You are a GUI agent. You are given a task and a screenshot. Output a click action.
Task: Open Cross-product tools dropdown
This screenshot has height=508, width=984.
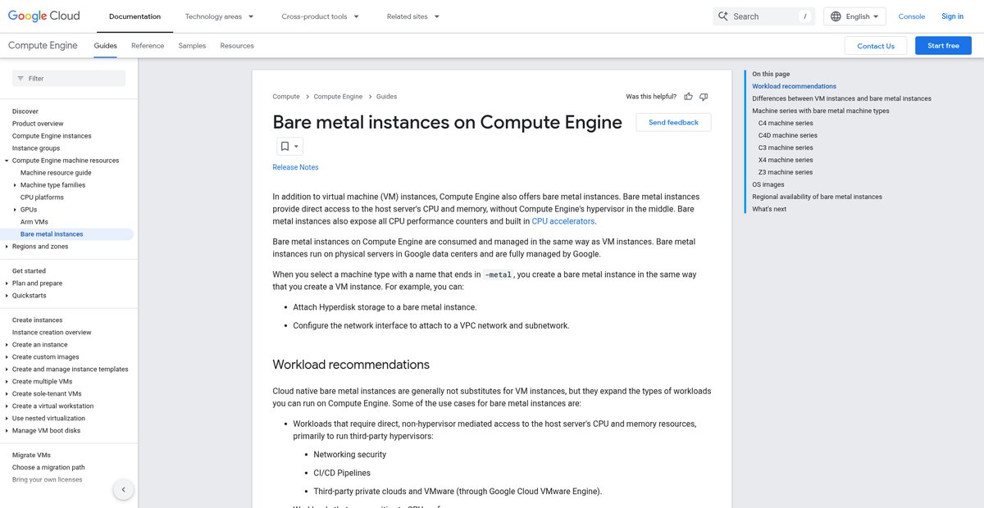(319, 16)
